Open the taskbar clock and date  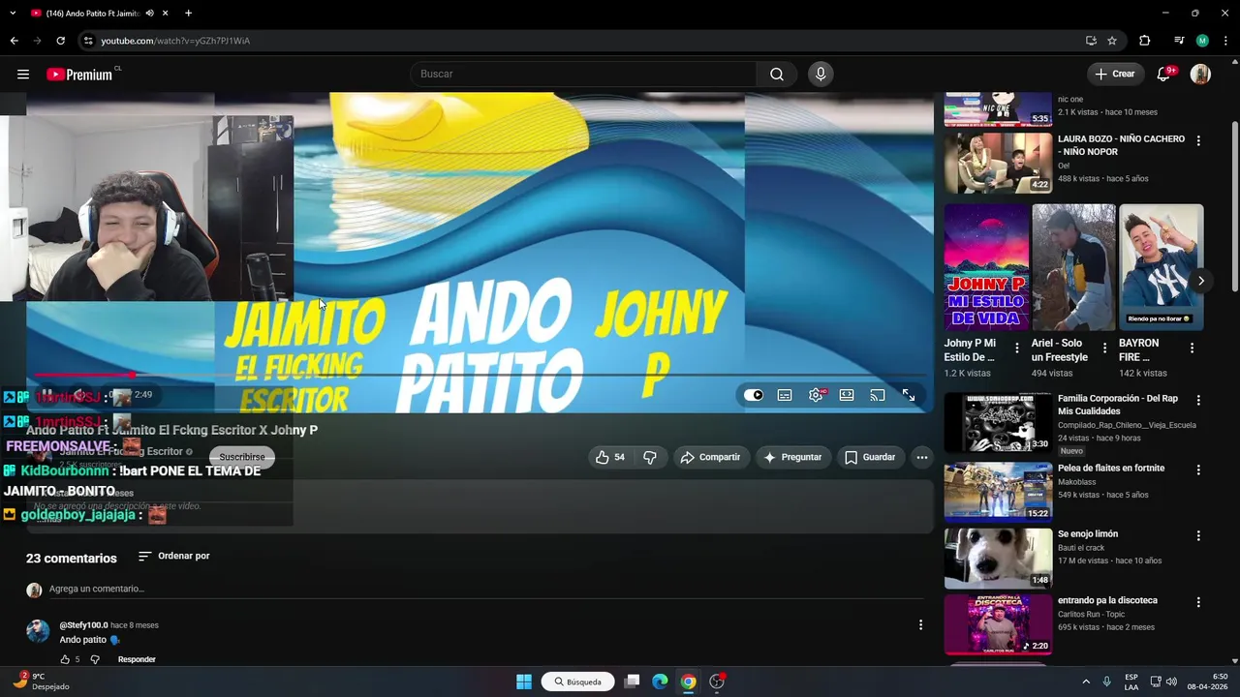pos(1209,682)
